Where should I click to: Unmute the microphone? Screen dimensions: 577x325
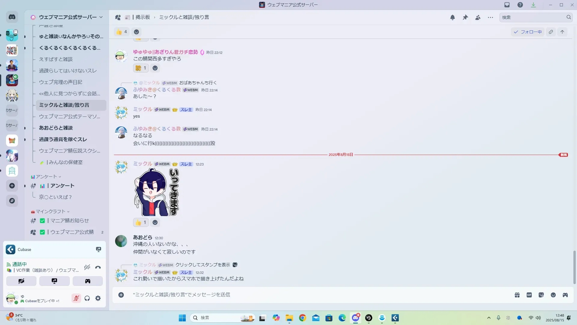(x=76, y=298)
